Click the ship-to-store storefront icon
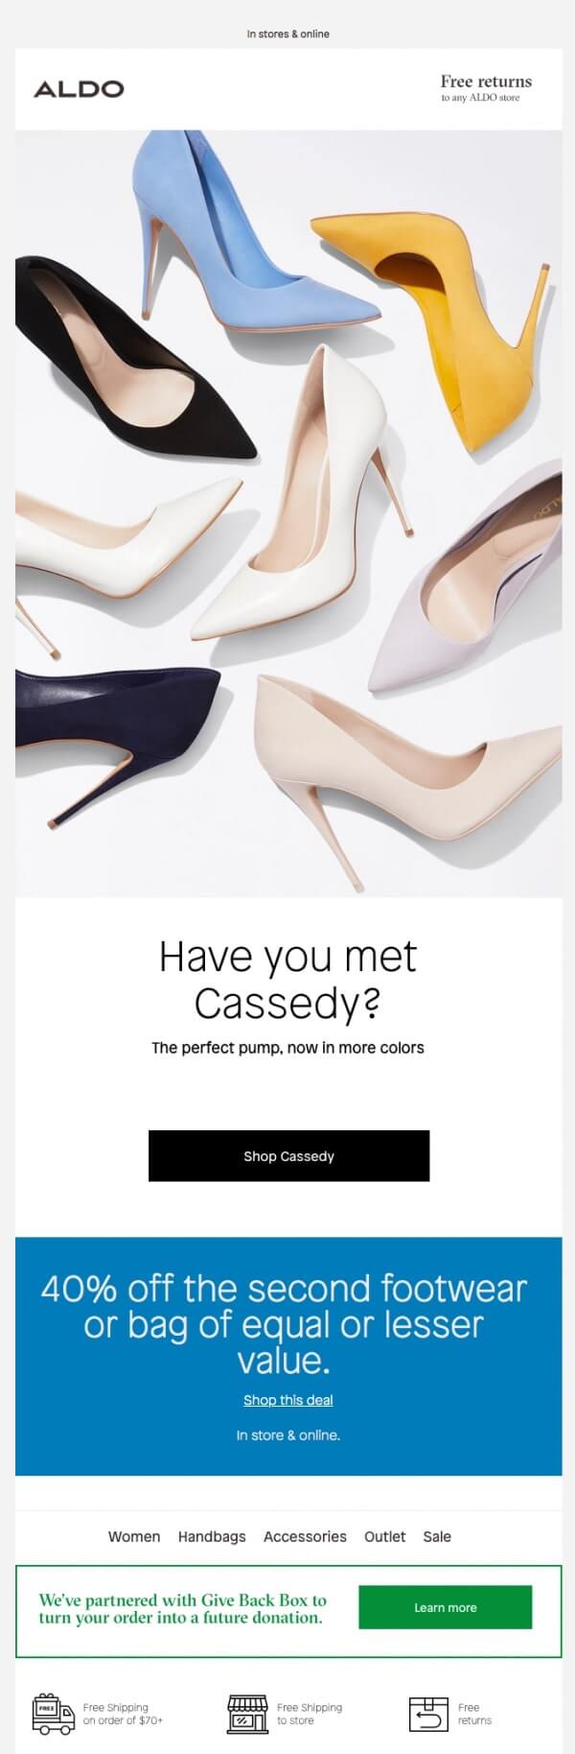Screen dimensions: 575x1754 tap(247, 1714)
